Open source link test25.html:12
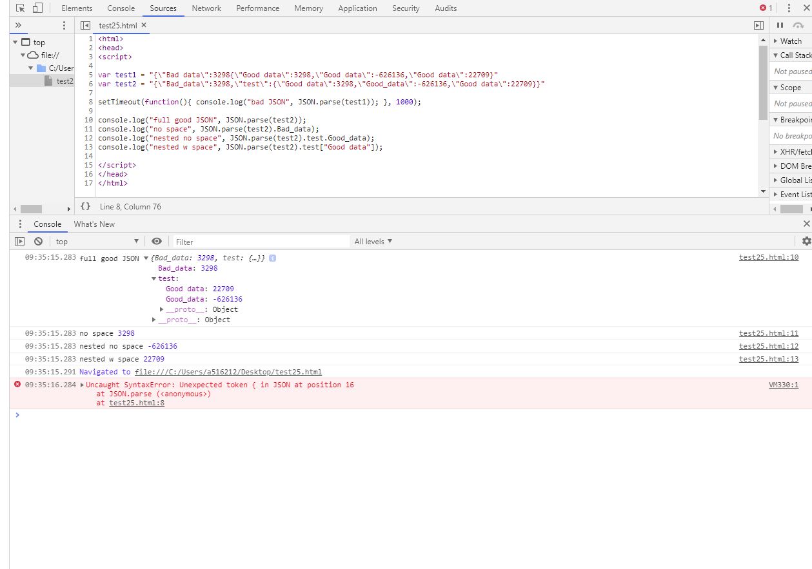 point(769,347)
